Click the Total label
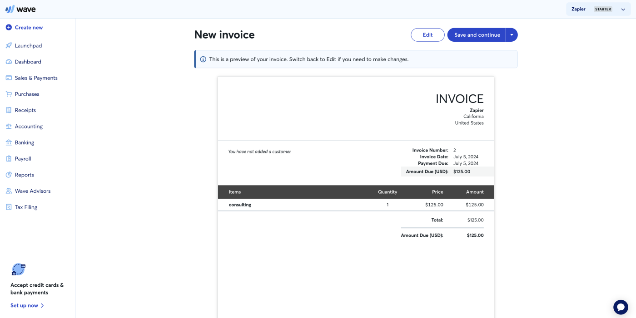 [437, 220]
